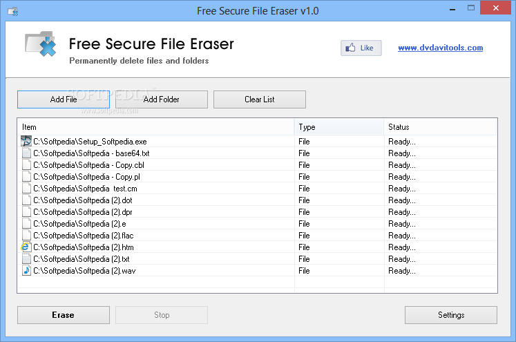Click the text icon for Softpedia (2).txt

pyautogui.click(x=26, y=258)
